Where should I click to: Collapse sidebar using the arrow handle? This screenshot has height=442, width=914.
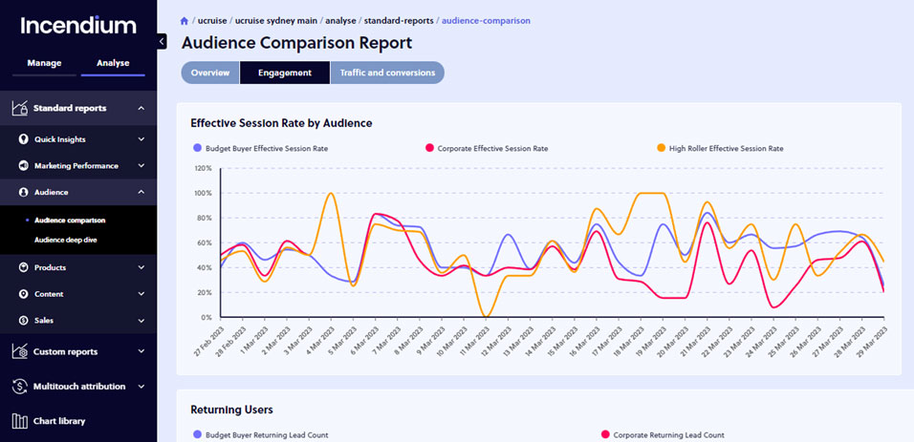pos(162,41)
